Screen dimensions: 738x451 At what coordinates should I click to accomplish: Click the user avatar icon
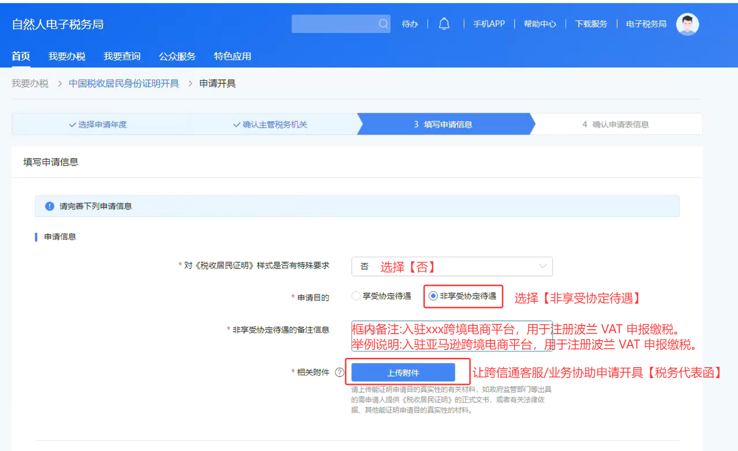point(687,24)
